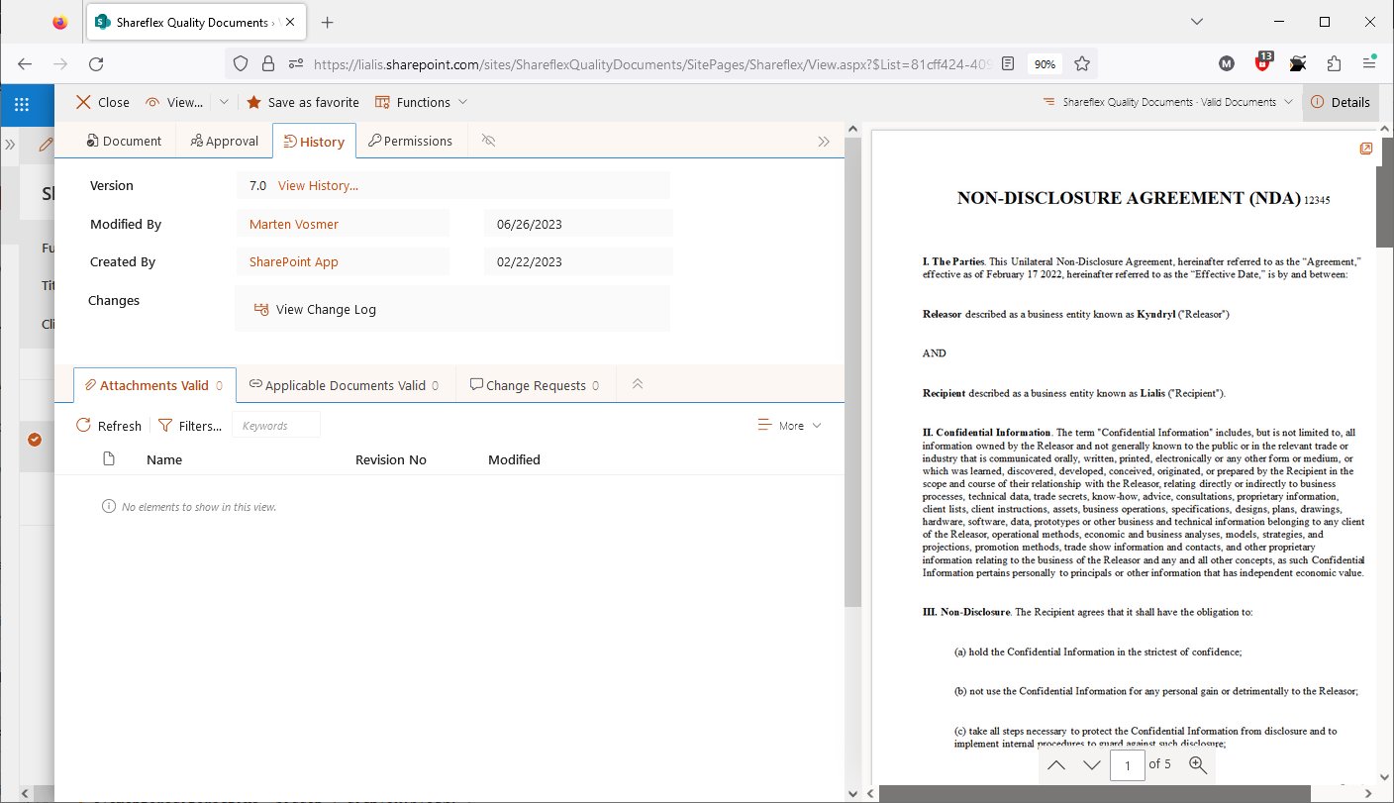The width and height of the screenshot is (1394, 803).
Task: Click the View History... link
Action: [x=318, y=185]
